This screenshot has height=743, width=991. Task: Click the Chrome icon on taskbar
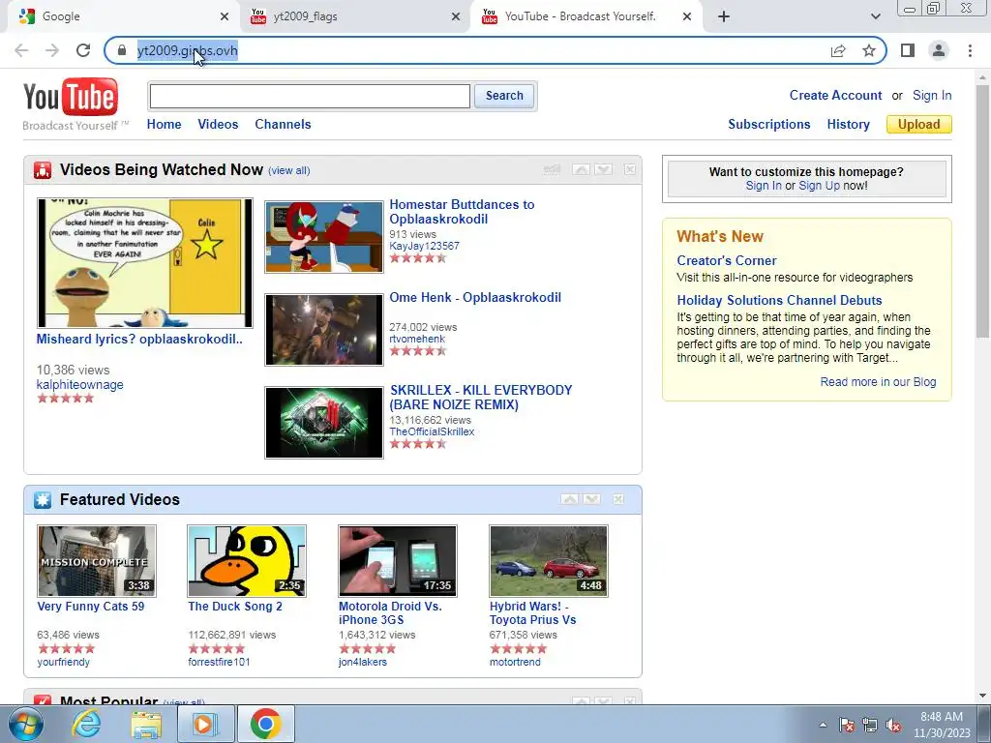point(265,724)
